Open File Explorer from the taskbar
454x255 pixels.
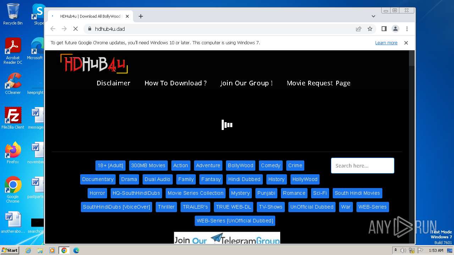(x=40, y=250)
